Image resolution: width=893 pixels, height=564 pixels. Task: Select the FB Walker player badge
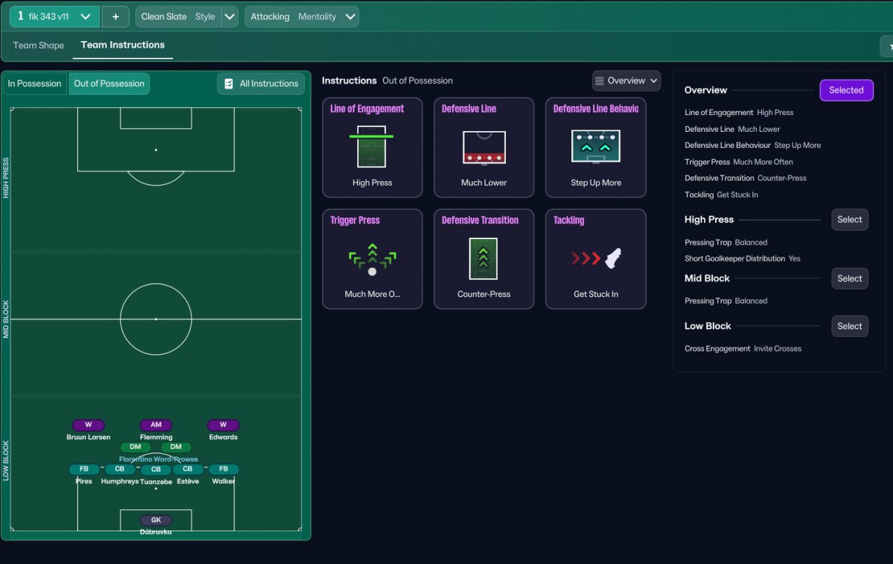point(223,469)
